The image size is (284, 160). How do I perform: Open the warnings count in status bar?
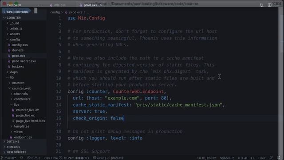tap(37, 158)
